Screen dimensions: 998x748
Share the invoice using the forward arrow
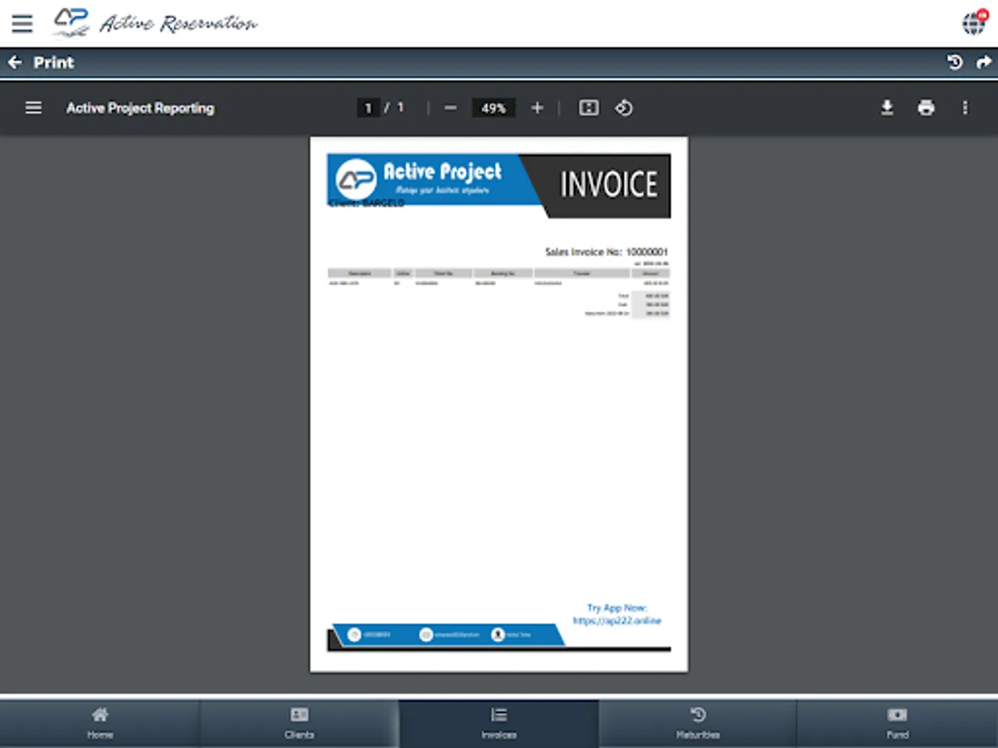pos(984,62)
